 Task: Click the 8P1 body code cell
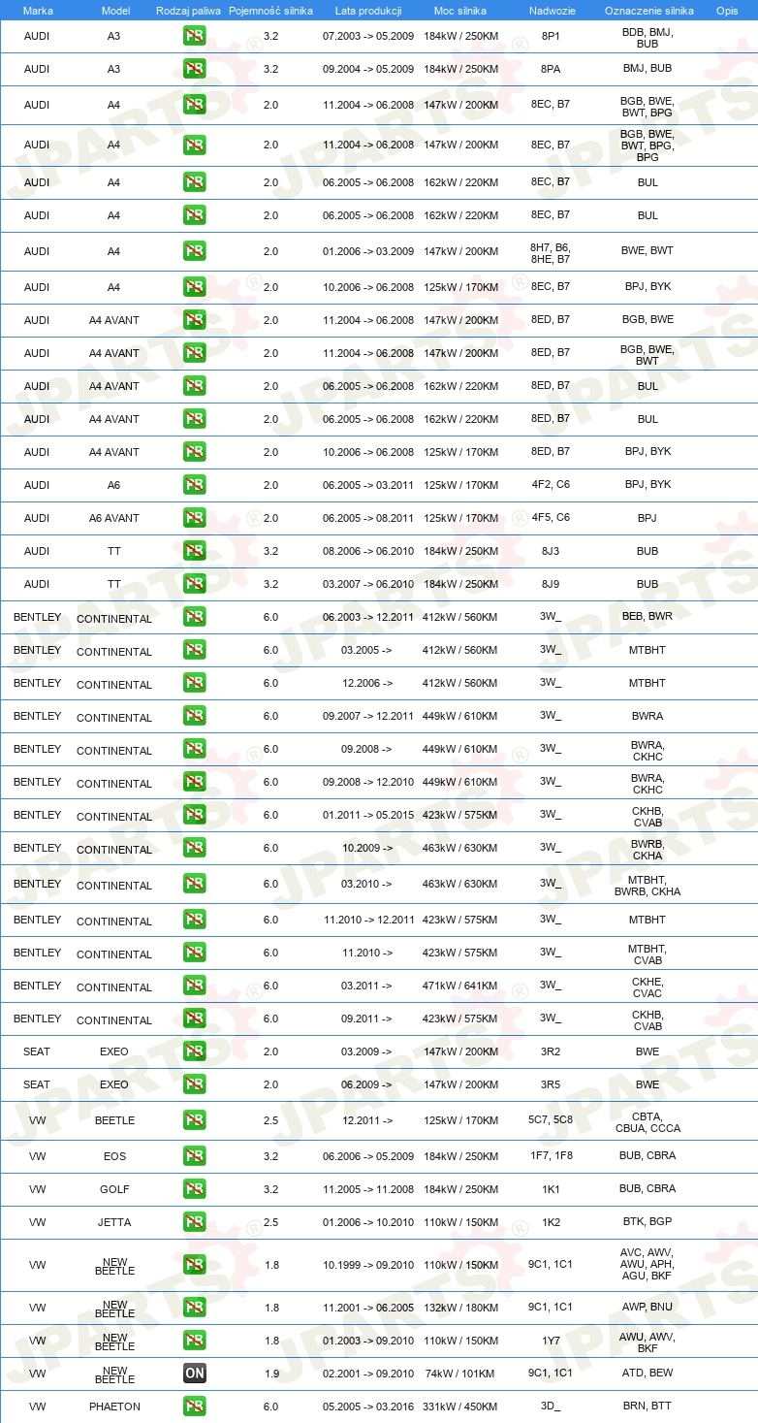(x=551, y=36)
